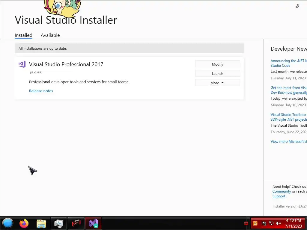The height and width of the screenshot is (230, 307).
Task: Show hidden tray icons arrow
Action: click(246, 223)
